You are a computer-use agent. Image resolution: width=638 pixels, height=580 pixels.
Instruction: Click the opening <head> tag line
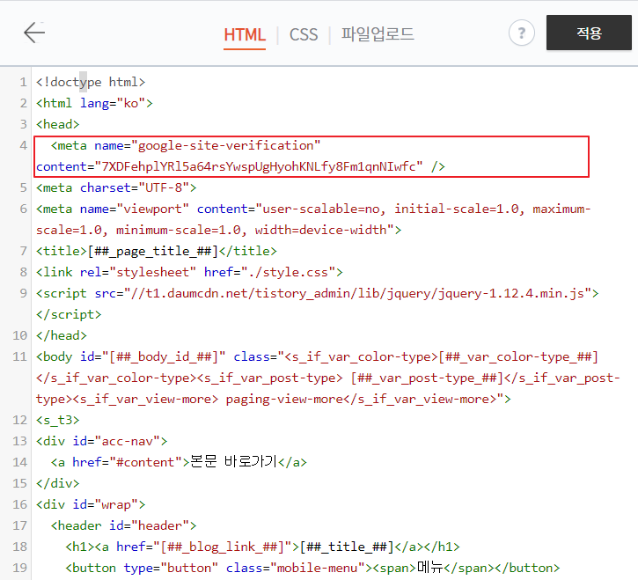pyautogui.click(x=57, y=124)
